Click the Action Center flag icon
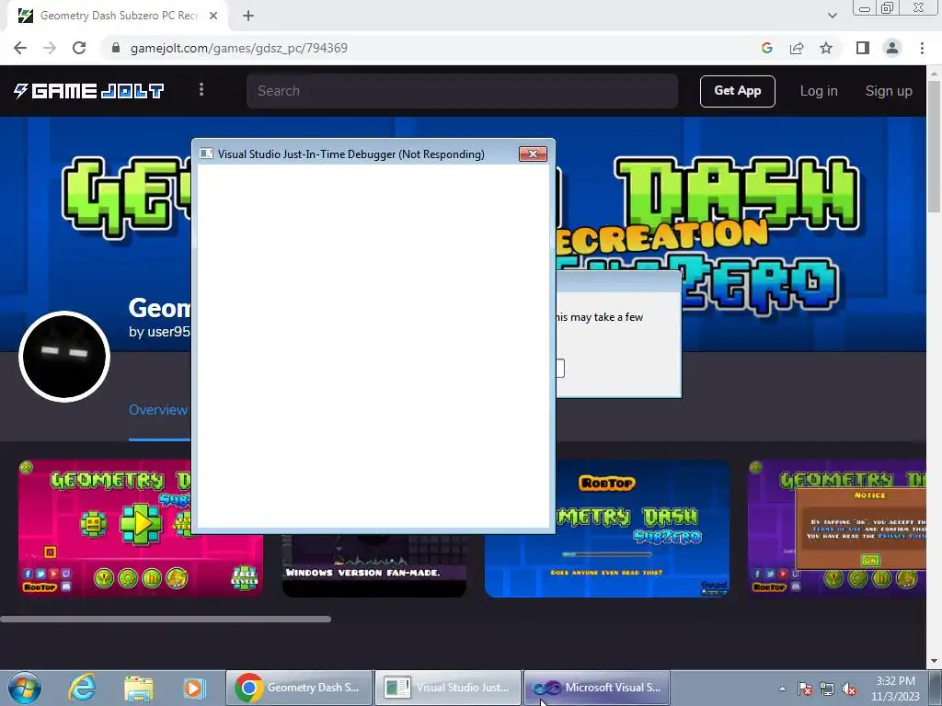This screenshot has height=706, width=942. click(x=805, y=689)
